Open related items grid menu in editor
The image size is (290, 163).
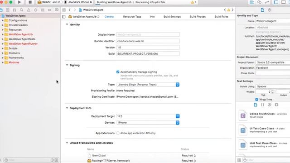(x=64, y=10)
